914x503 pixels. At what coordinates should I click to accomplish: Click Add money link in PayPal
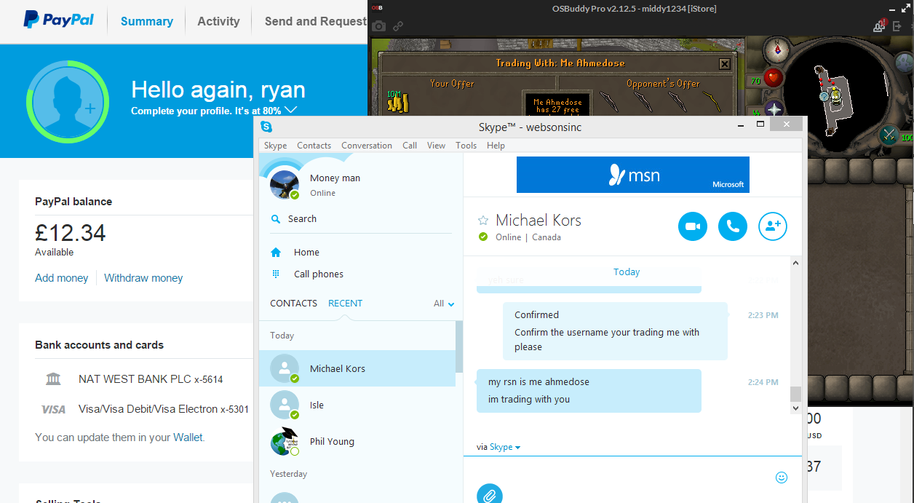62,278
